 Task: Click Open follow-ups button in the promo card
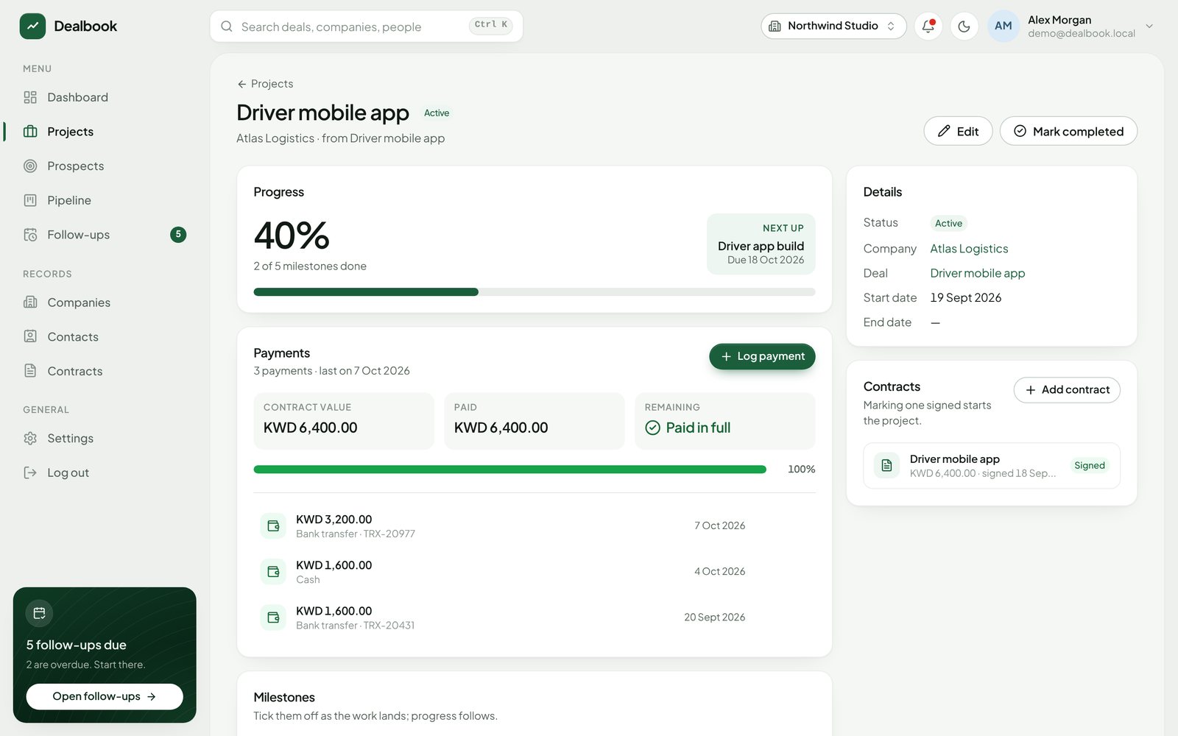(x=105, y=696)
